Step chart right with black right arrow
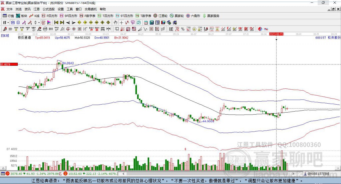The image size is (341, 184). [x=74, y=23]
